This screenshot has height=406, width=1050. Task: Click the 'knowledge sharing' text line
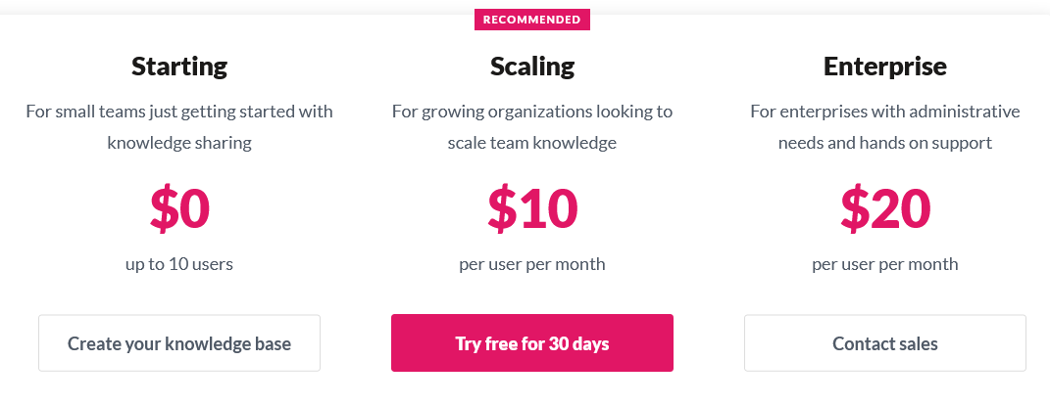click(x=179, y=143)
